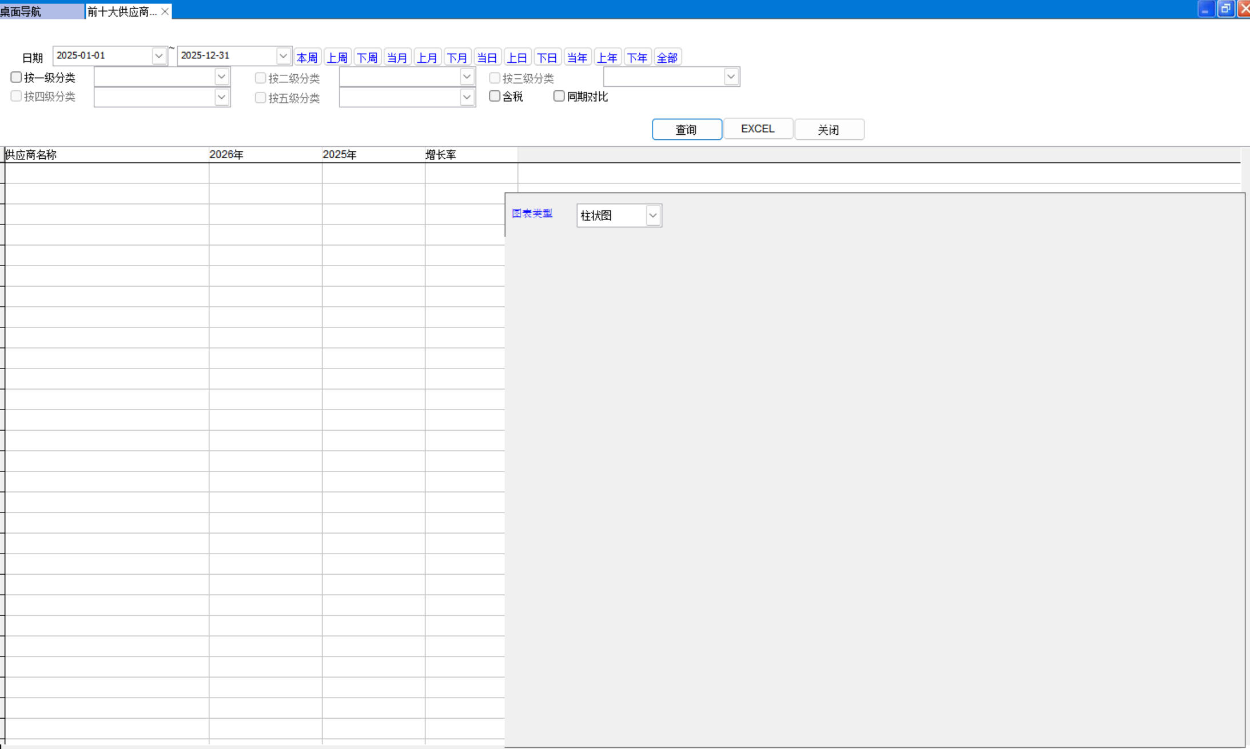Enable 按一级分类 checkbox
Screen dimensions: 1250x749
17,77
